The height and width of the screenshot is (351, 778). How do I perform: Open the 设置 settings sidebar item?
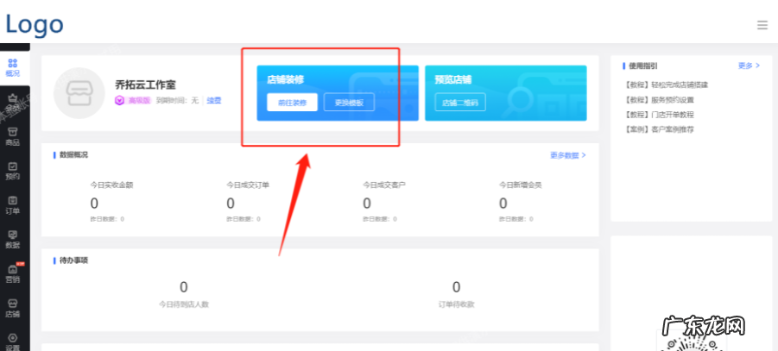13,342
